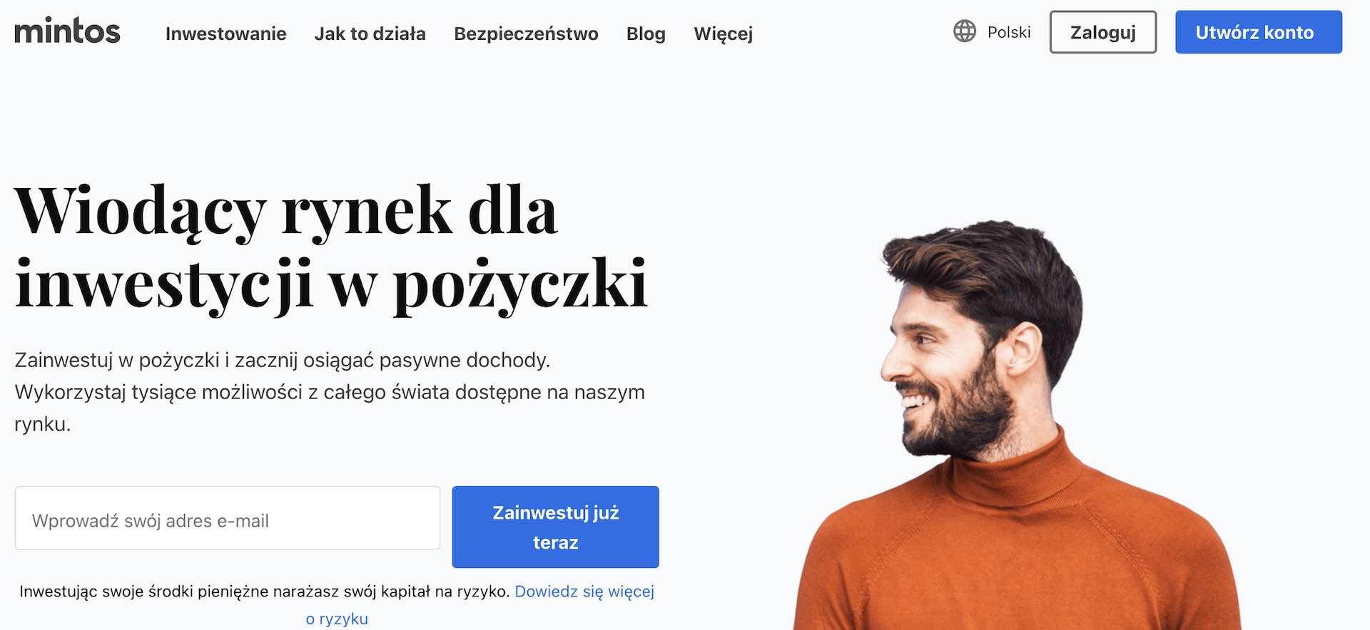Click the 'Zainwestuj w pożyczki' intro sentence
1370x630 pixels.
click(282, 361)
